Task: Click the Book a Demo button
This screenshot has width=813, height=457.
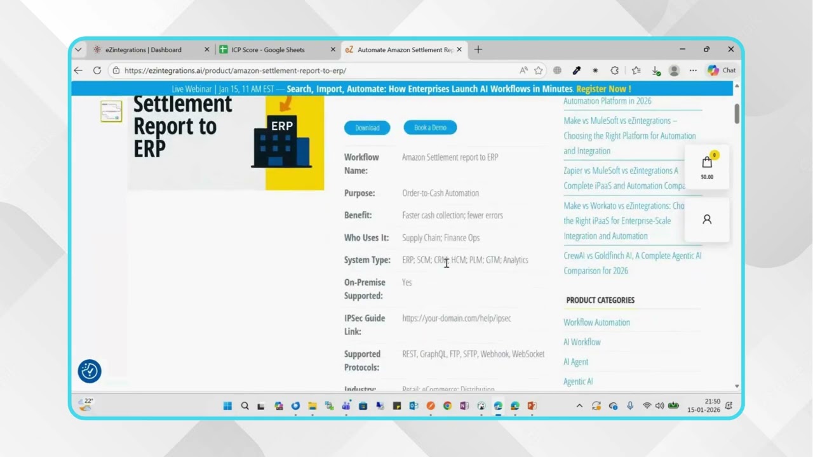Action: point(431,128)
